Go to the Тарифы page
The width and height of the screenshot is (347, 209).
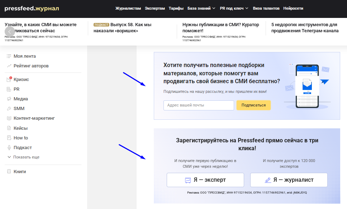pos(176,8)
